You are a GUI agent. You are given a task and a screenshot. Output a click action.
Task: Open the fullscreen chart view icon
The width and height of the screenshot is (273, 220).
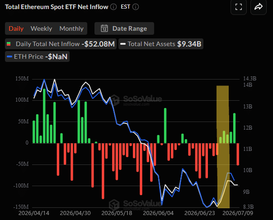239,7
